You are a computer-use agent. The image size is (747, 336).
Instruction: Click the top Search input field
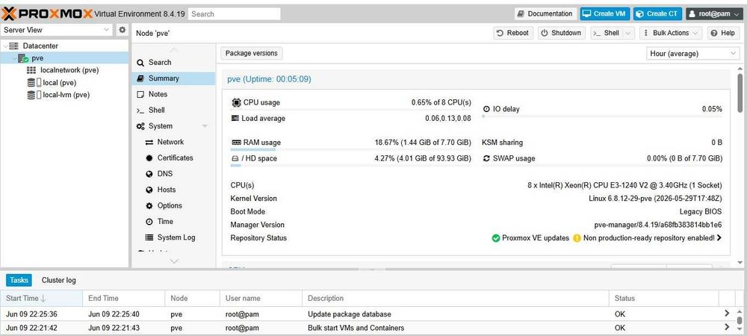(235, 13)
